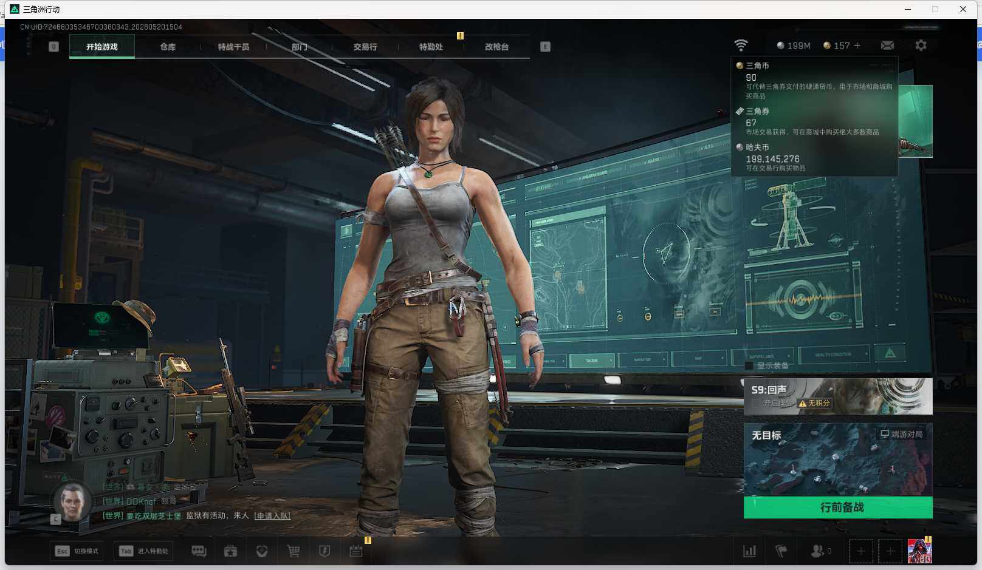Click the 三角币 entry in currency tooltip
The height and width of the screenshot is (570, 982).
(x=815, y=81)
